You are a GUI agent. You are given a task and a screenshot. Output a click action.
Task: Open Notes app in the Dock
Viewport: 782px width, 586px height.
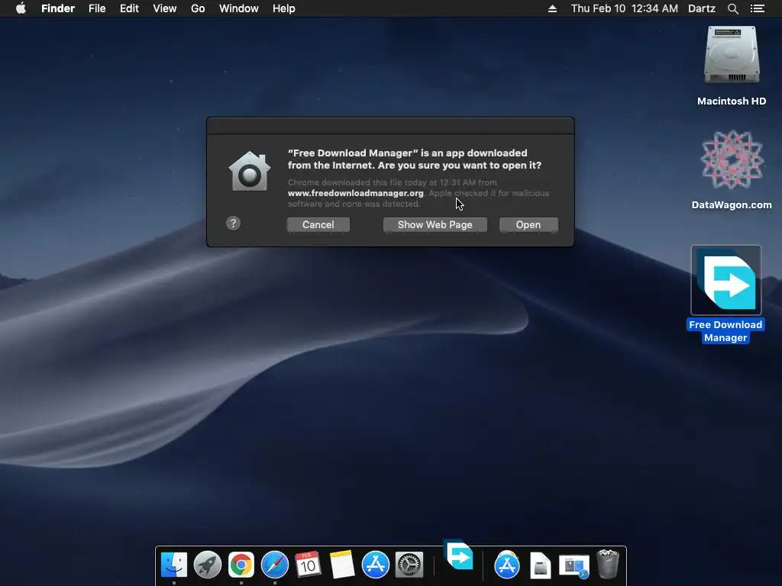pos(341,565)
